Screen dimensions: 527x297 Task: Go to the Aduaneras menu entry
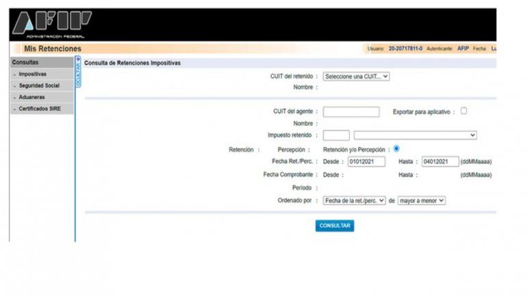(x=31, y=97)
